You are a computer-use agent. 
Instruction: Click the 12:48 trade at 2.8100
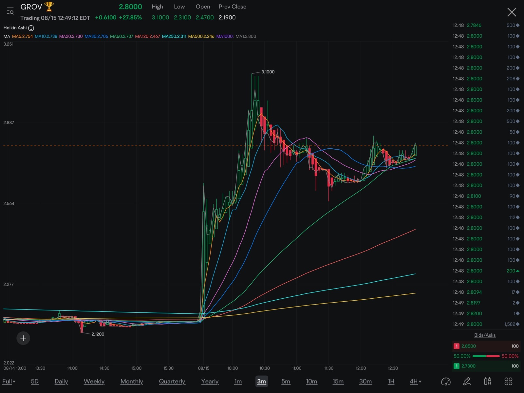pos(486,196)
